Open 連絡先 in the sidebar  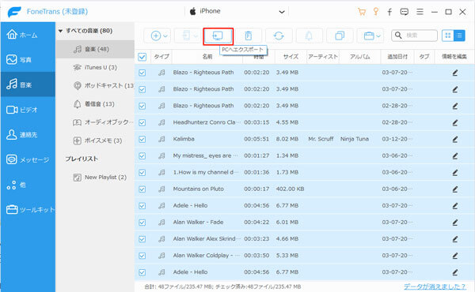28,135
